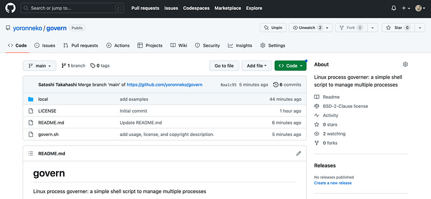Star the govern repository
Screen dimensions: 431x199
[x=398, y=28]
